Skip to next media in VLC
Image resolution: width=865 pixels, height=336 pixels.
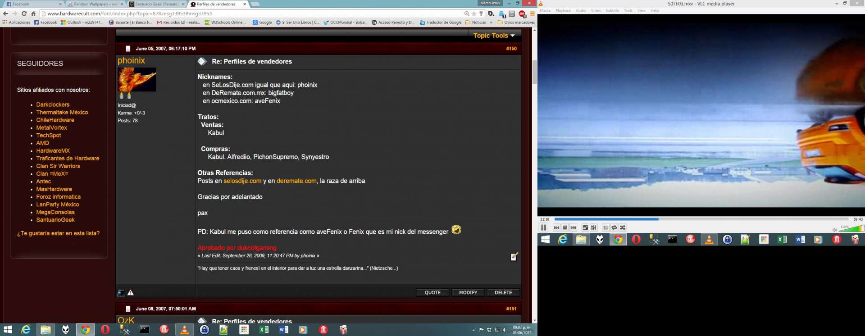pos(573,228)
